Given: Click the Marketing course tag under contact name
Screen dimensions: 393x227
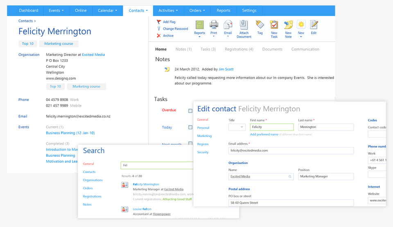Looking at the screenshot, I should (59, 44).
